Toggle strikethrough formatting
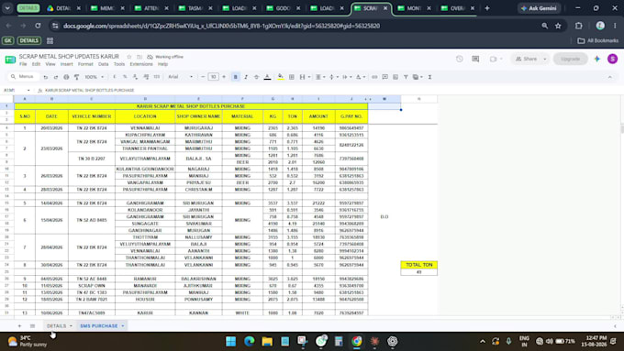624x351 pixels. coord(256,77)
